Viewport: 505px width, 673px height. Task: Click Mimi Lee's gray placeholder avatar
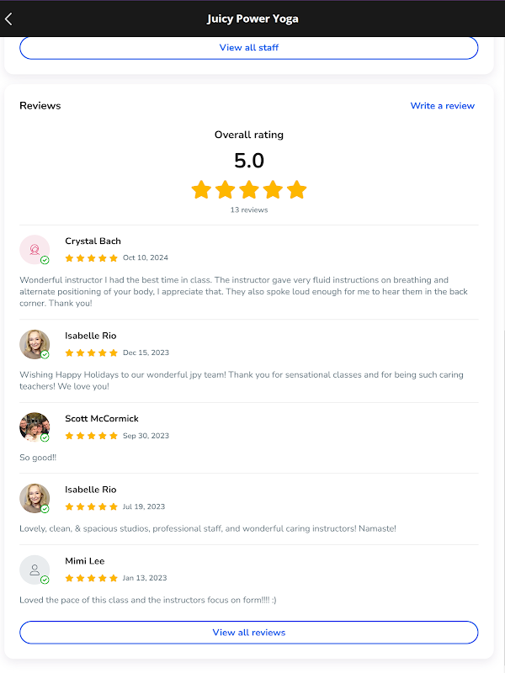point(34,570)
